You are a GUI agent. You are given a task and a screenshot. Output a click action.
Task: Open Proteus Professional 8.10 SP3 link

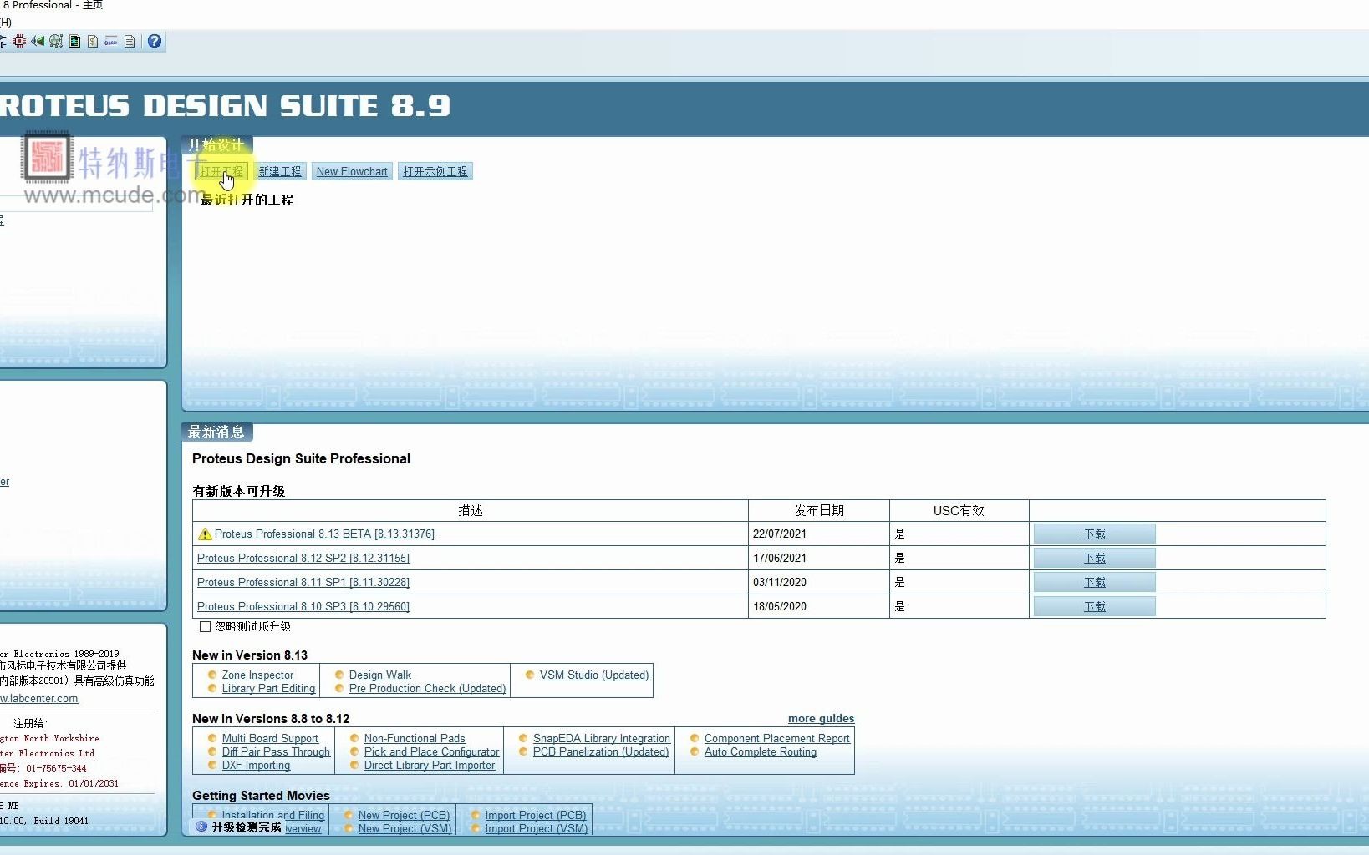pyautogui.click(x=303, y=607)
